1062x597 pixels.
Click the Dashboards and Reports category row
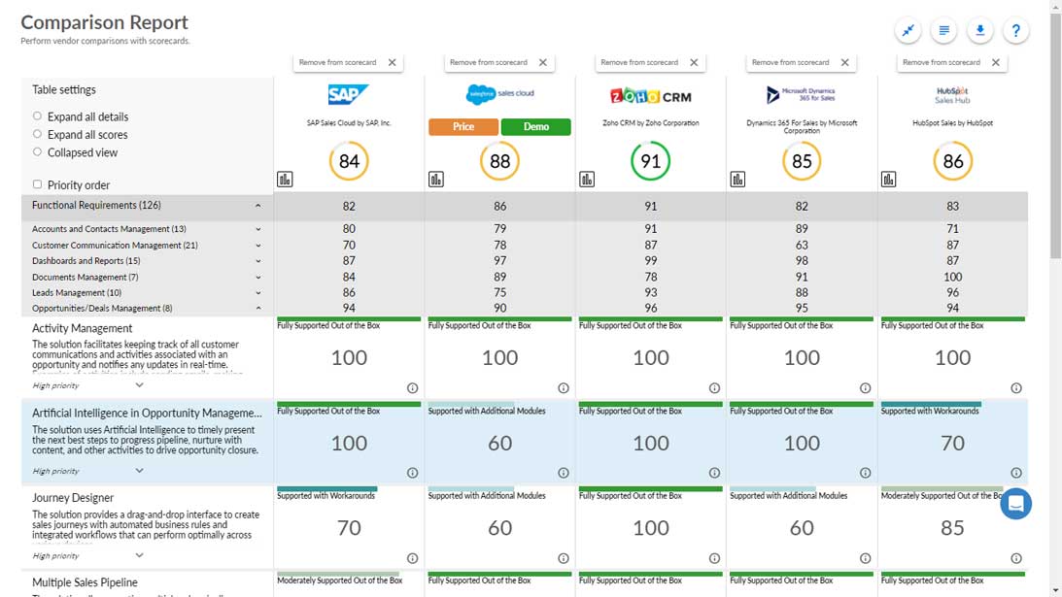(x=86, y=261)
